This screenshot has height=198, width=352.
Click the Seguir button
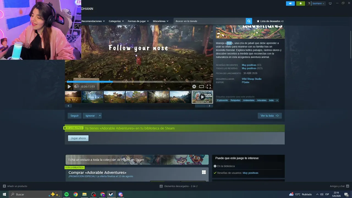tap(75, 116)
